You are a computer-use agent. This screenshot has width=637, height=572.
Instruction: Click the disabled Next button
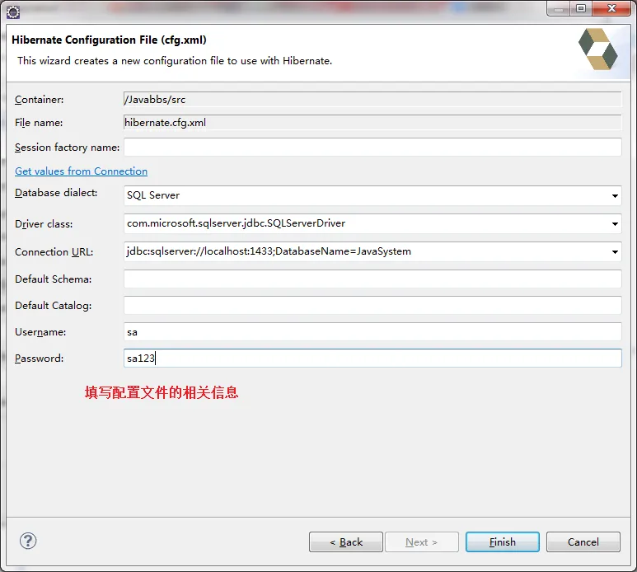tap(422, 542)
